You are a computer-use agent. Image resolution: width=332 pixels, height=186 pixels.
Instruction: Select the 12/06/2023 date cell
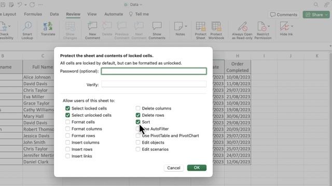(238, 162)
